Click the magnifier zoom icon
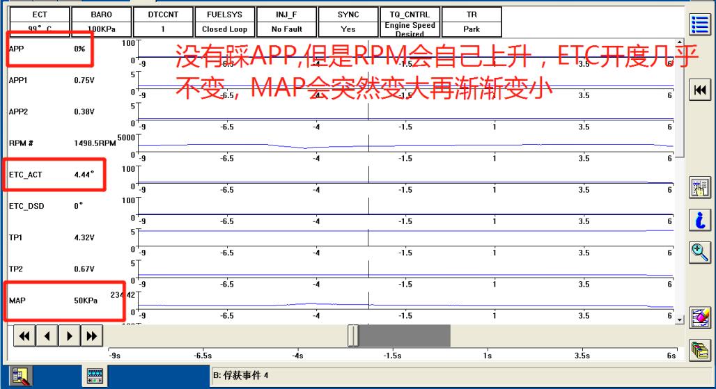The image size is (716, 389). pyautogui.click(x=699, y=252)
